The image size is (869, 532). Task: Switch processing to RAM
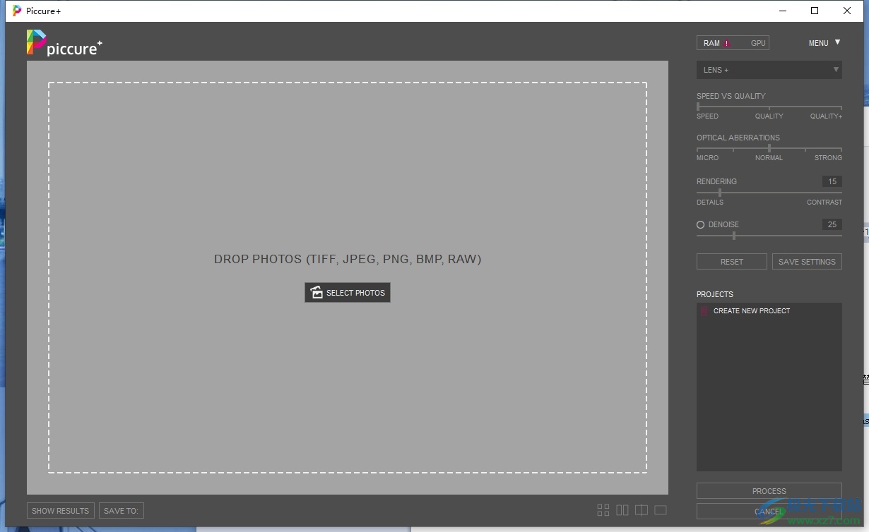711,44
